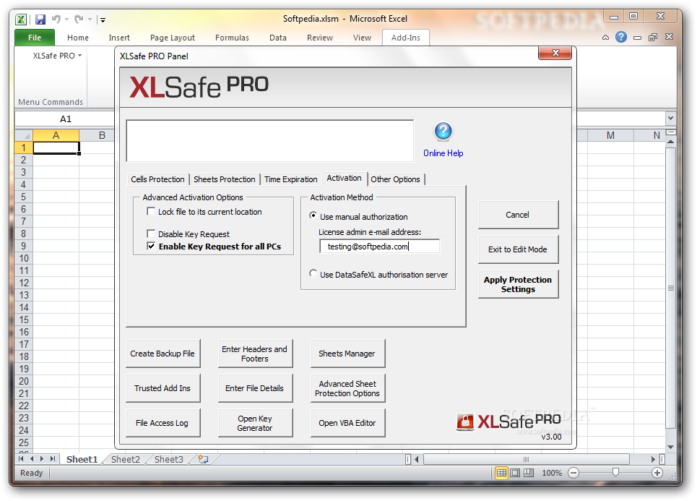Check Disable Key Request option
697x501 pixels.
(x=151, y=234)
